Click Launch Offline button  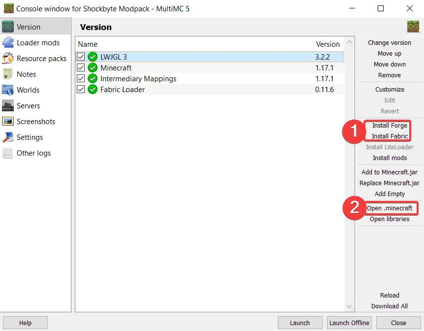pyautogui.click(x=349, y=323)
